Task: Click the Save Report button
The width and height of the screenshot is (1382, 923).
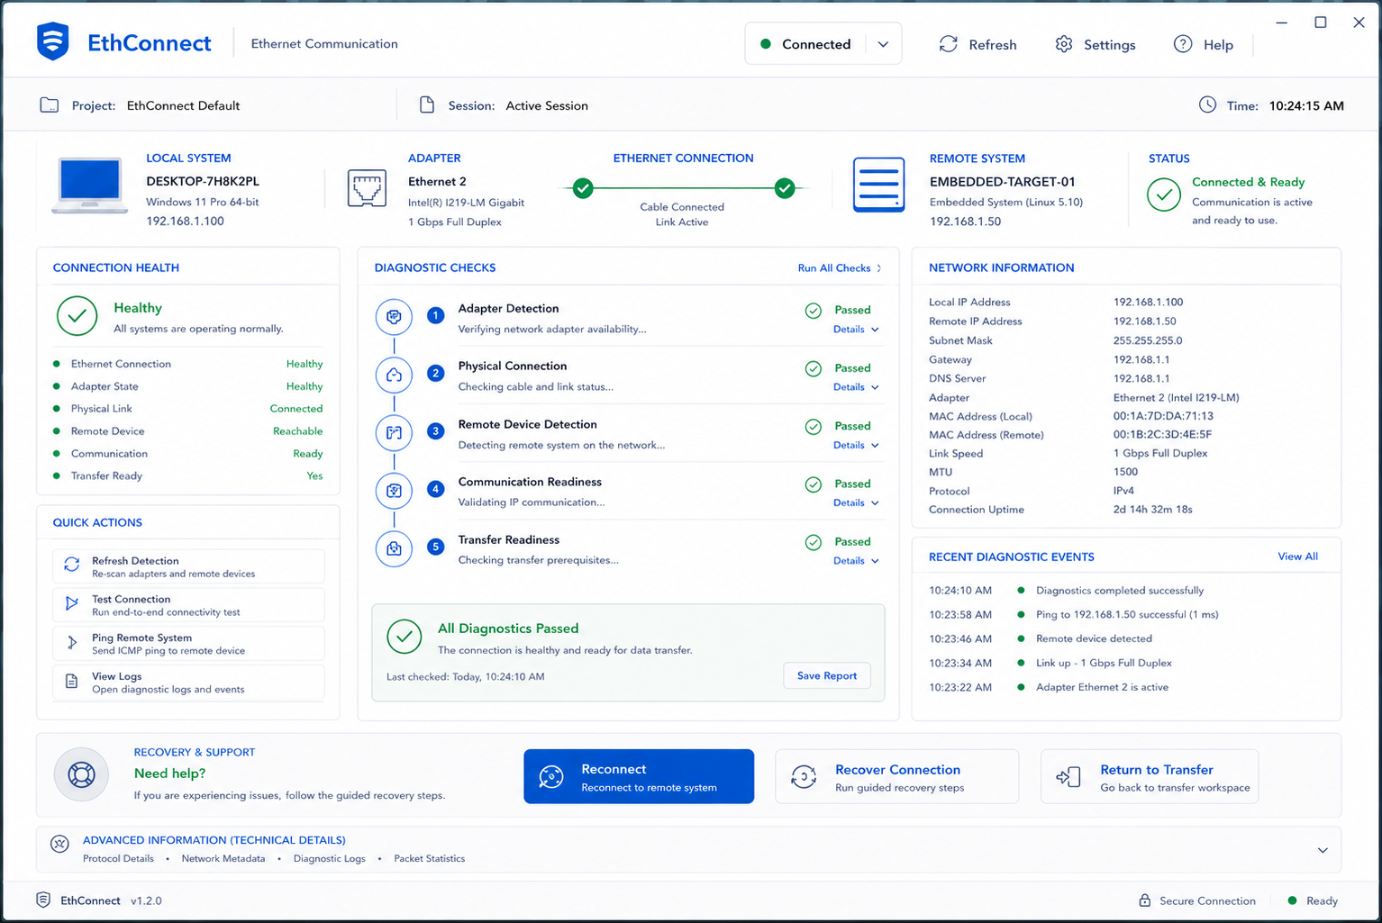Action: pyautogui.click(x=827, y=675)
